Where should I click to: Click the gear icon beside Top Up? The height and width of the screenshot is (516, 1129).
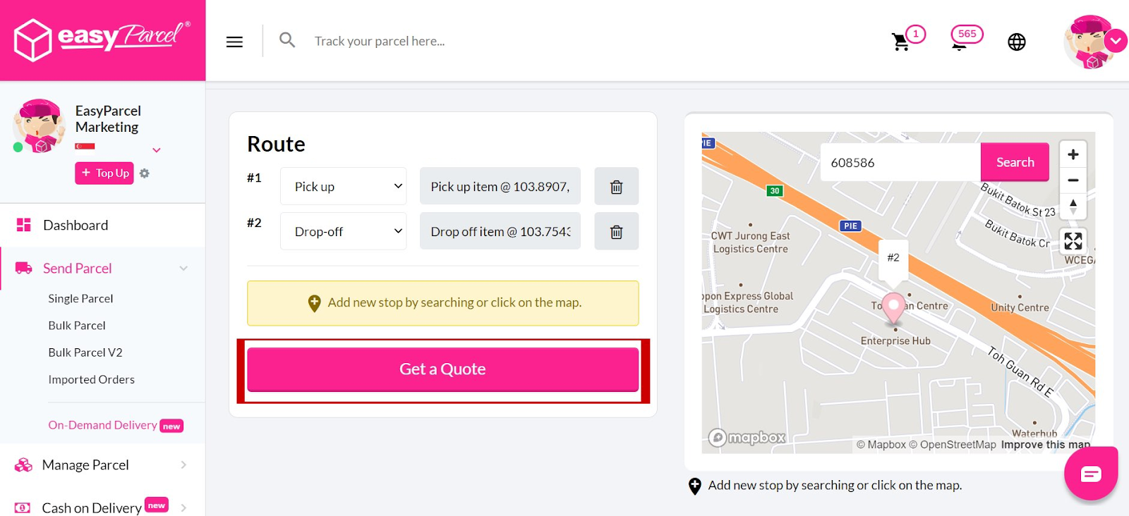pos(144,173)
